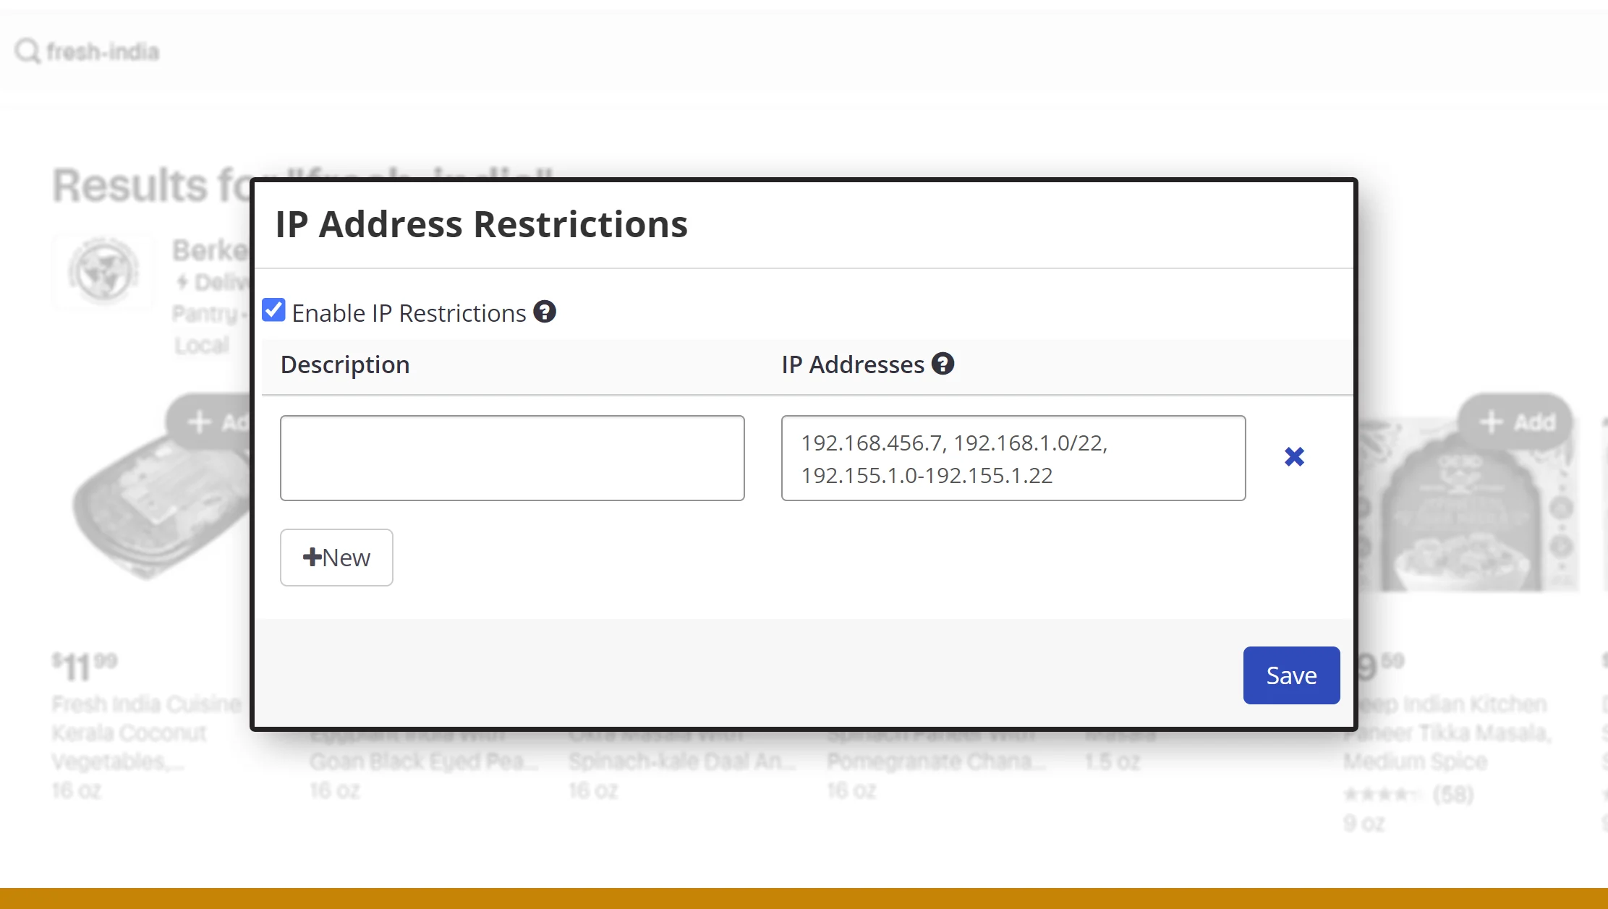Click the orange banner at page bottom
This screenshot has width=1608, height=909.
coord(804,898)
